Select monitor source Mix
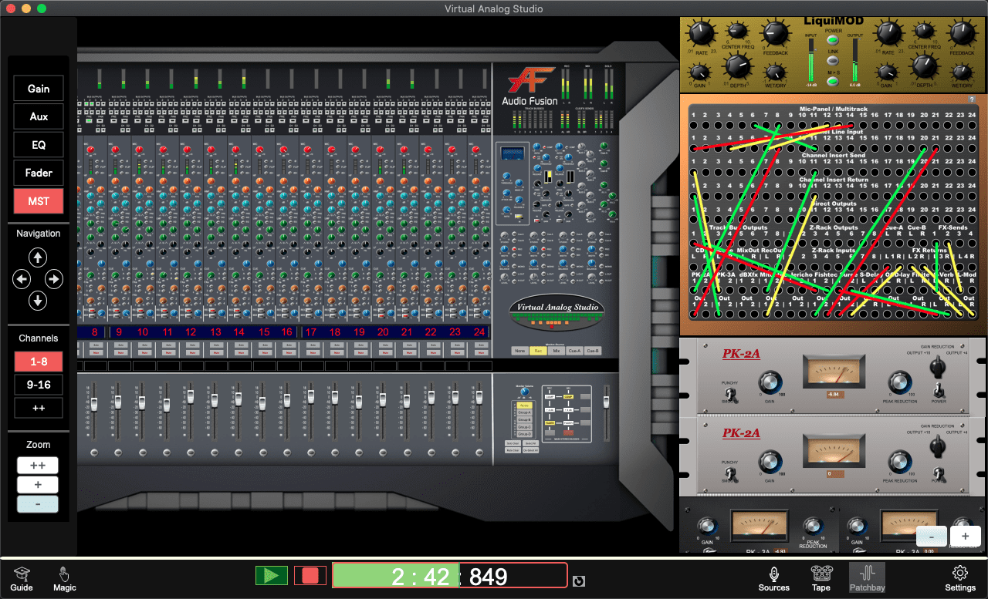 tap(556, 351)
